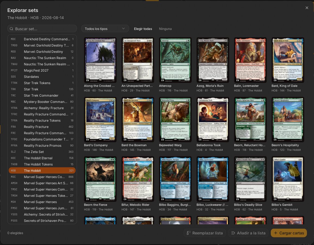Select the Bard's Company card

100,120
